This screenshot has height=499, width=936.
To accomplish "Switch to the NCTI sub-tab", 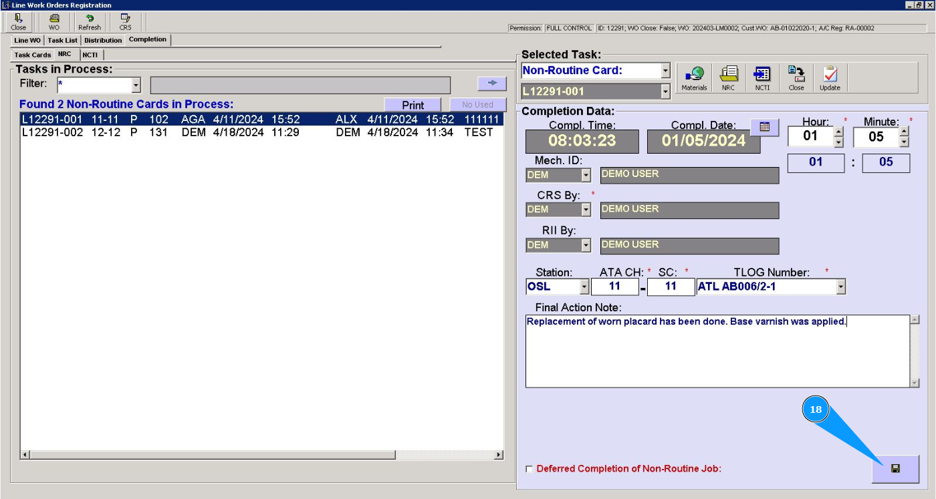I will coord(90,55).
